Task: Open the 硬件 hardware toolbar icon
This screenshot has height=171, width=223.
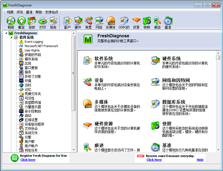Action: tap(78, 23)
